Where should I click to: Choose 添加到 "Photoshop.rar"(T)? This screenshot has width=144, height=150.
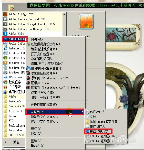click(x=50, y=78)
